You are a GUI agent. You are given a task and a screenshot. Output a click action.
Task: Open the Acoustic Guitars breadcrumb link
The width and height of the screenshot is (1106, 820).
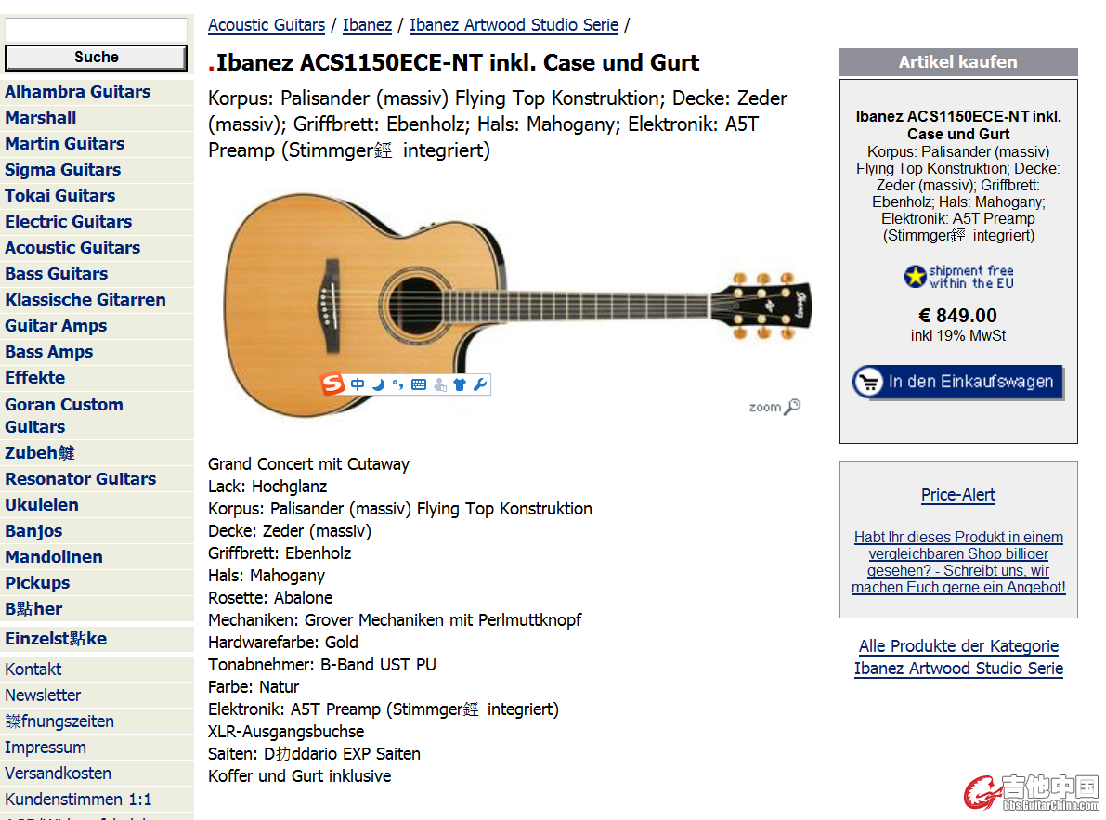pyautogui.click(x=267, y=25)
